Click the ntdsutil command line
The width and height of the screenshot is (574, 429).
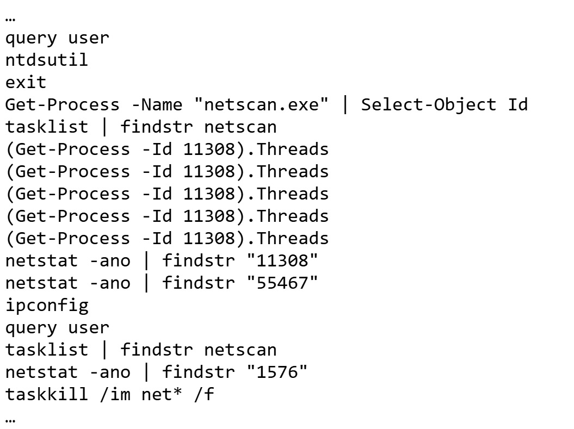pos(46,60)
